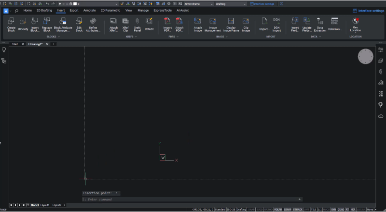Open the cloud panel icon on right sidebar
386x212 pixels.
pos(381,115)
